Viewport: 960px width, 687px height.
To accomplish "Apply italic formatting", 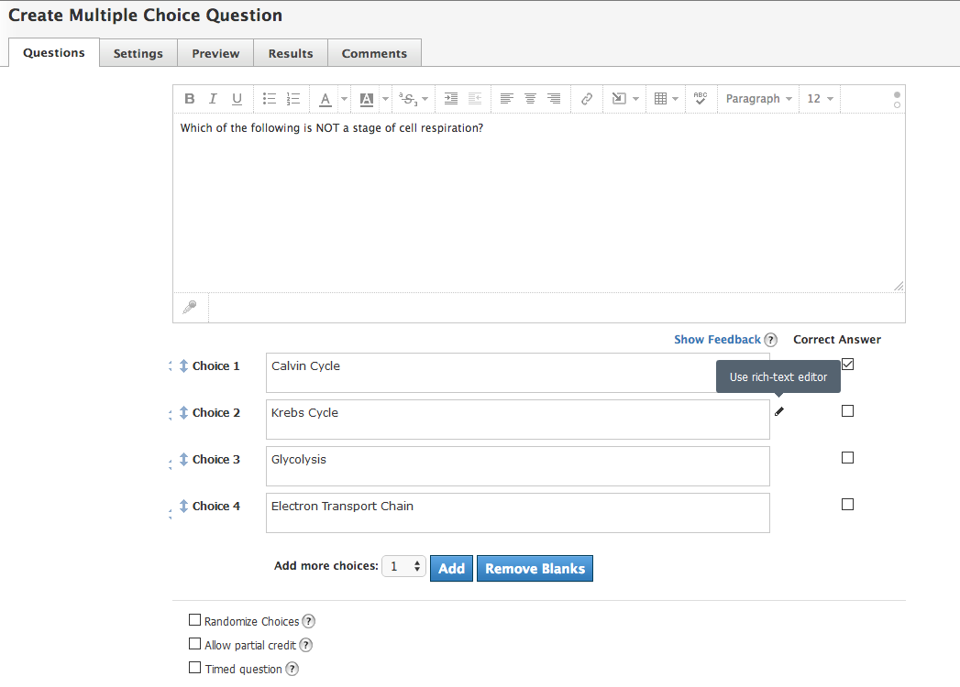I will coord(213,99).
